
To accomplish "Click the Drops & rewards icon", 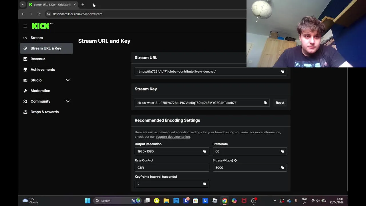I will click(25, 112).
